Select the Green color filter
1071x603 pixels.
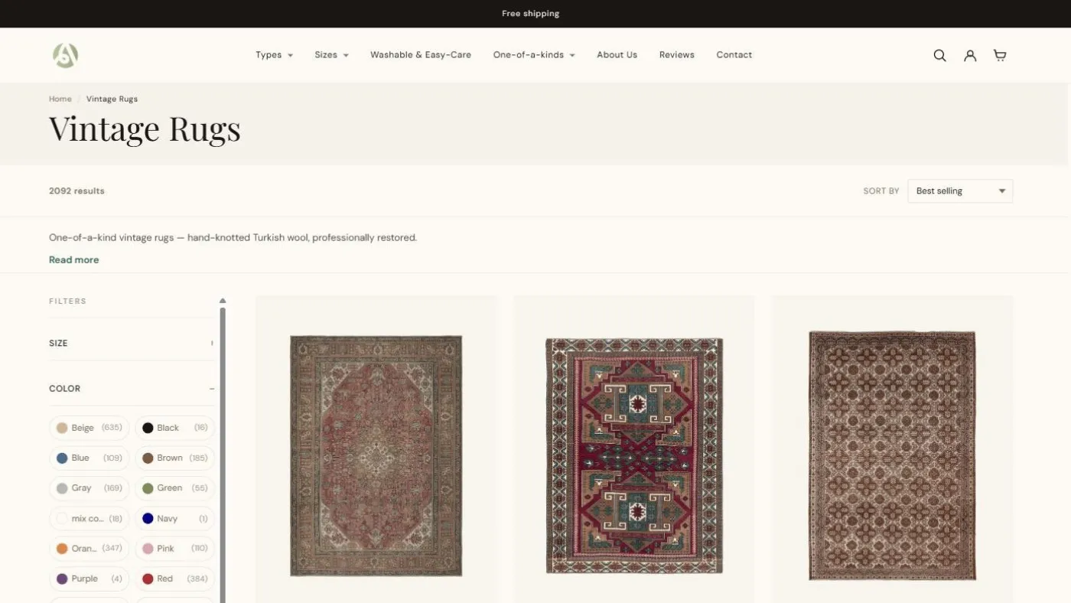tap(174, 487)
